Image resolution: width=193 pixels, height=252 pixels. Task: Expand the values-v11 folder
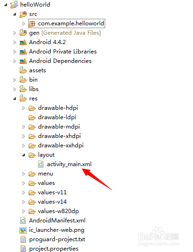click(23, 192)
